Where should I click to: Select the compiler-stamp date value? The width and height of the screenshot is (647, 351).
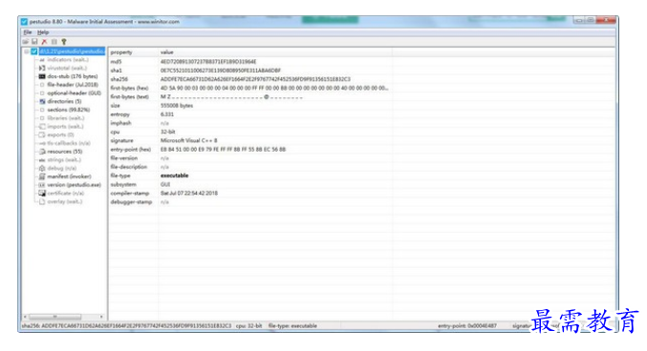coord(189,194)
